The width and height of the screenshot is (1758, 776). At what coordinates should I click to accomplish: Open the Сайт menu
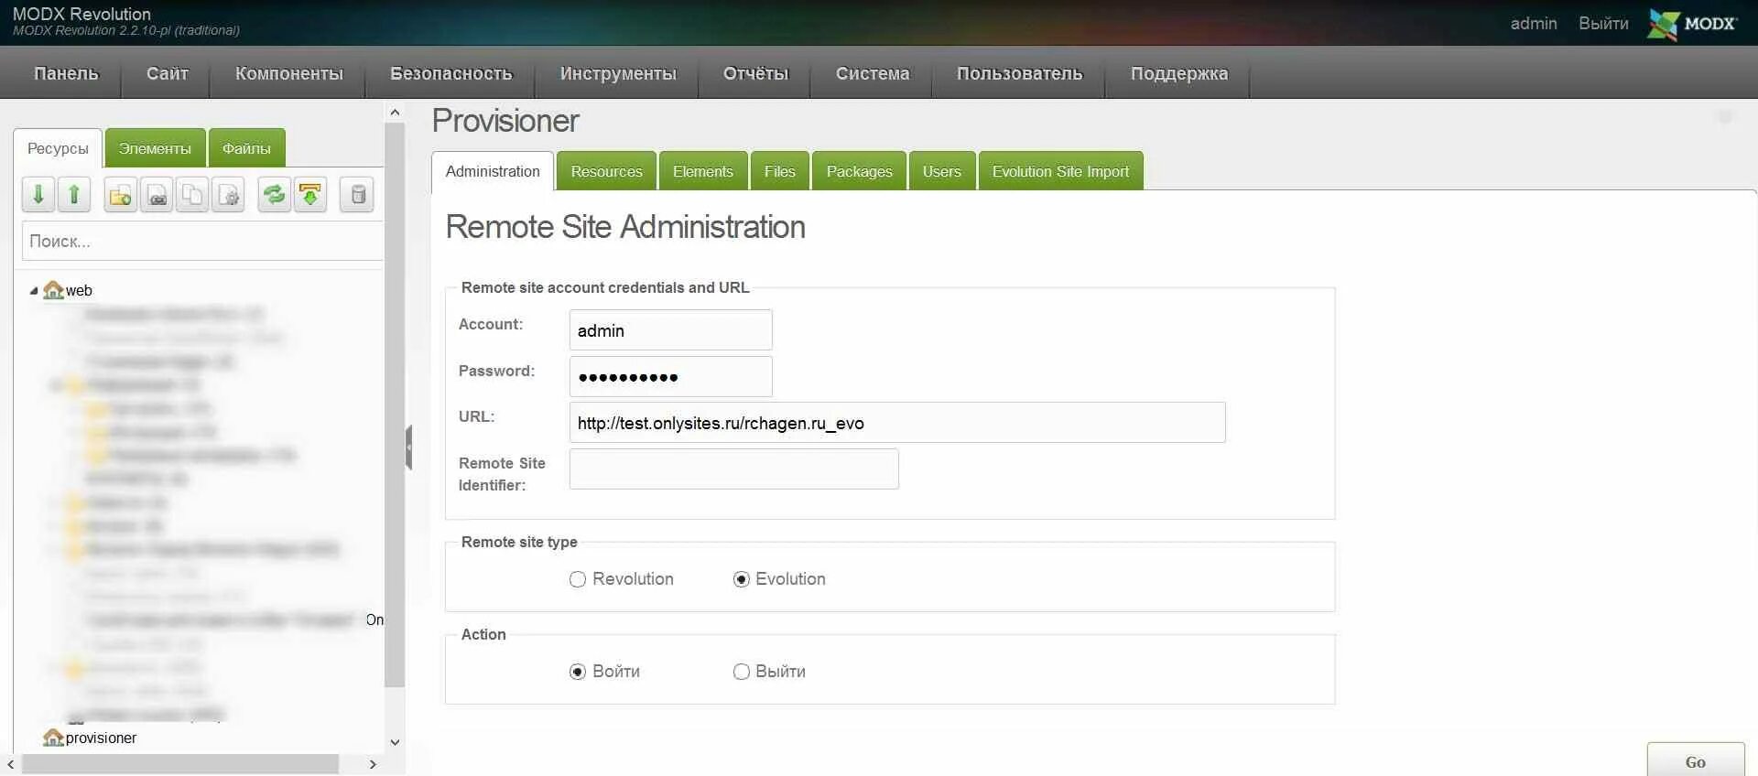click(x=168, y=73)
